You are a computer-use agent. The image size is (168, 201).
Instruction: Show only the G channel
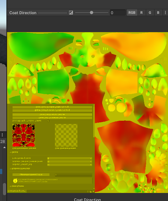[150, 13]
